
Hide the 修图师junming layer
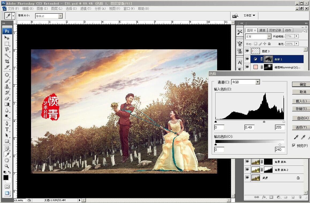(247, 67)
